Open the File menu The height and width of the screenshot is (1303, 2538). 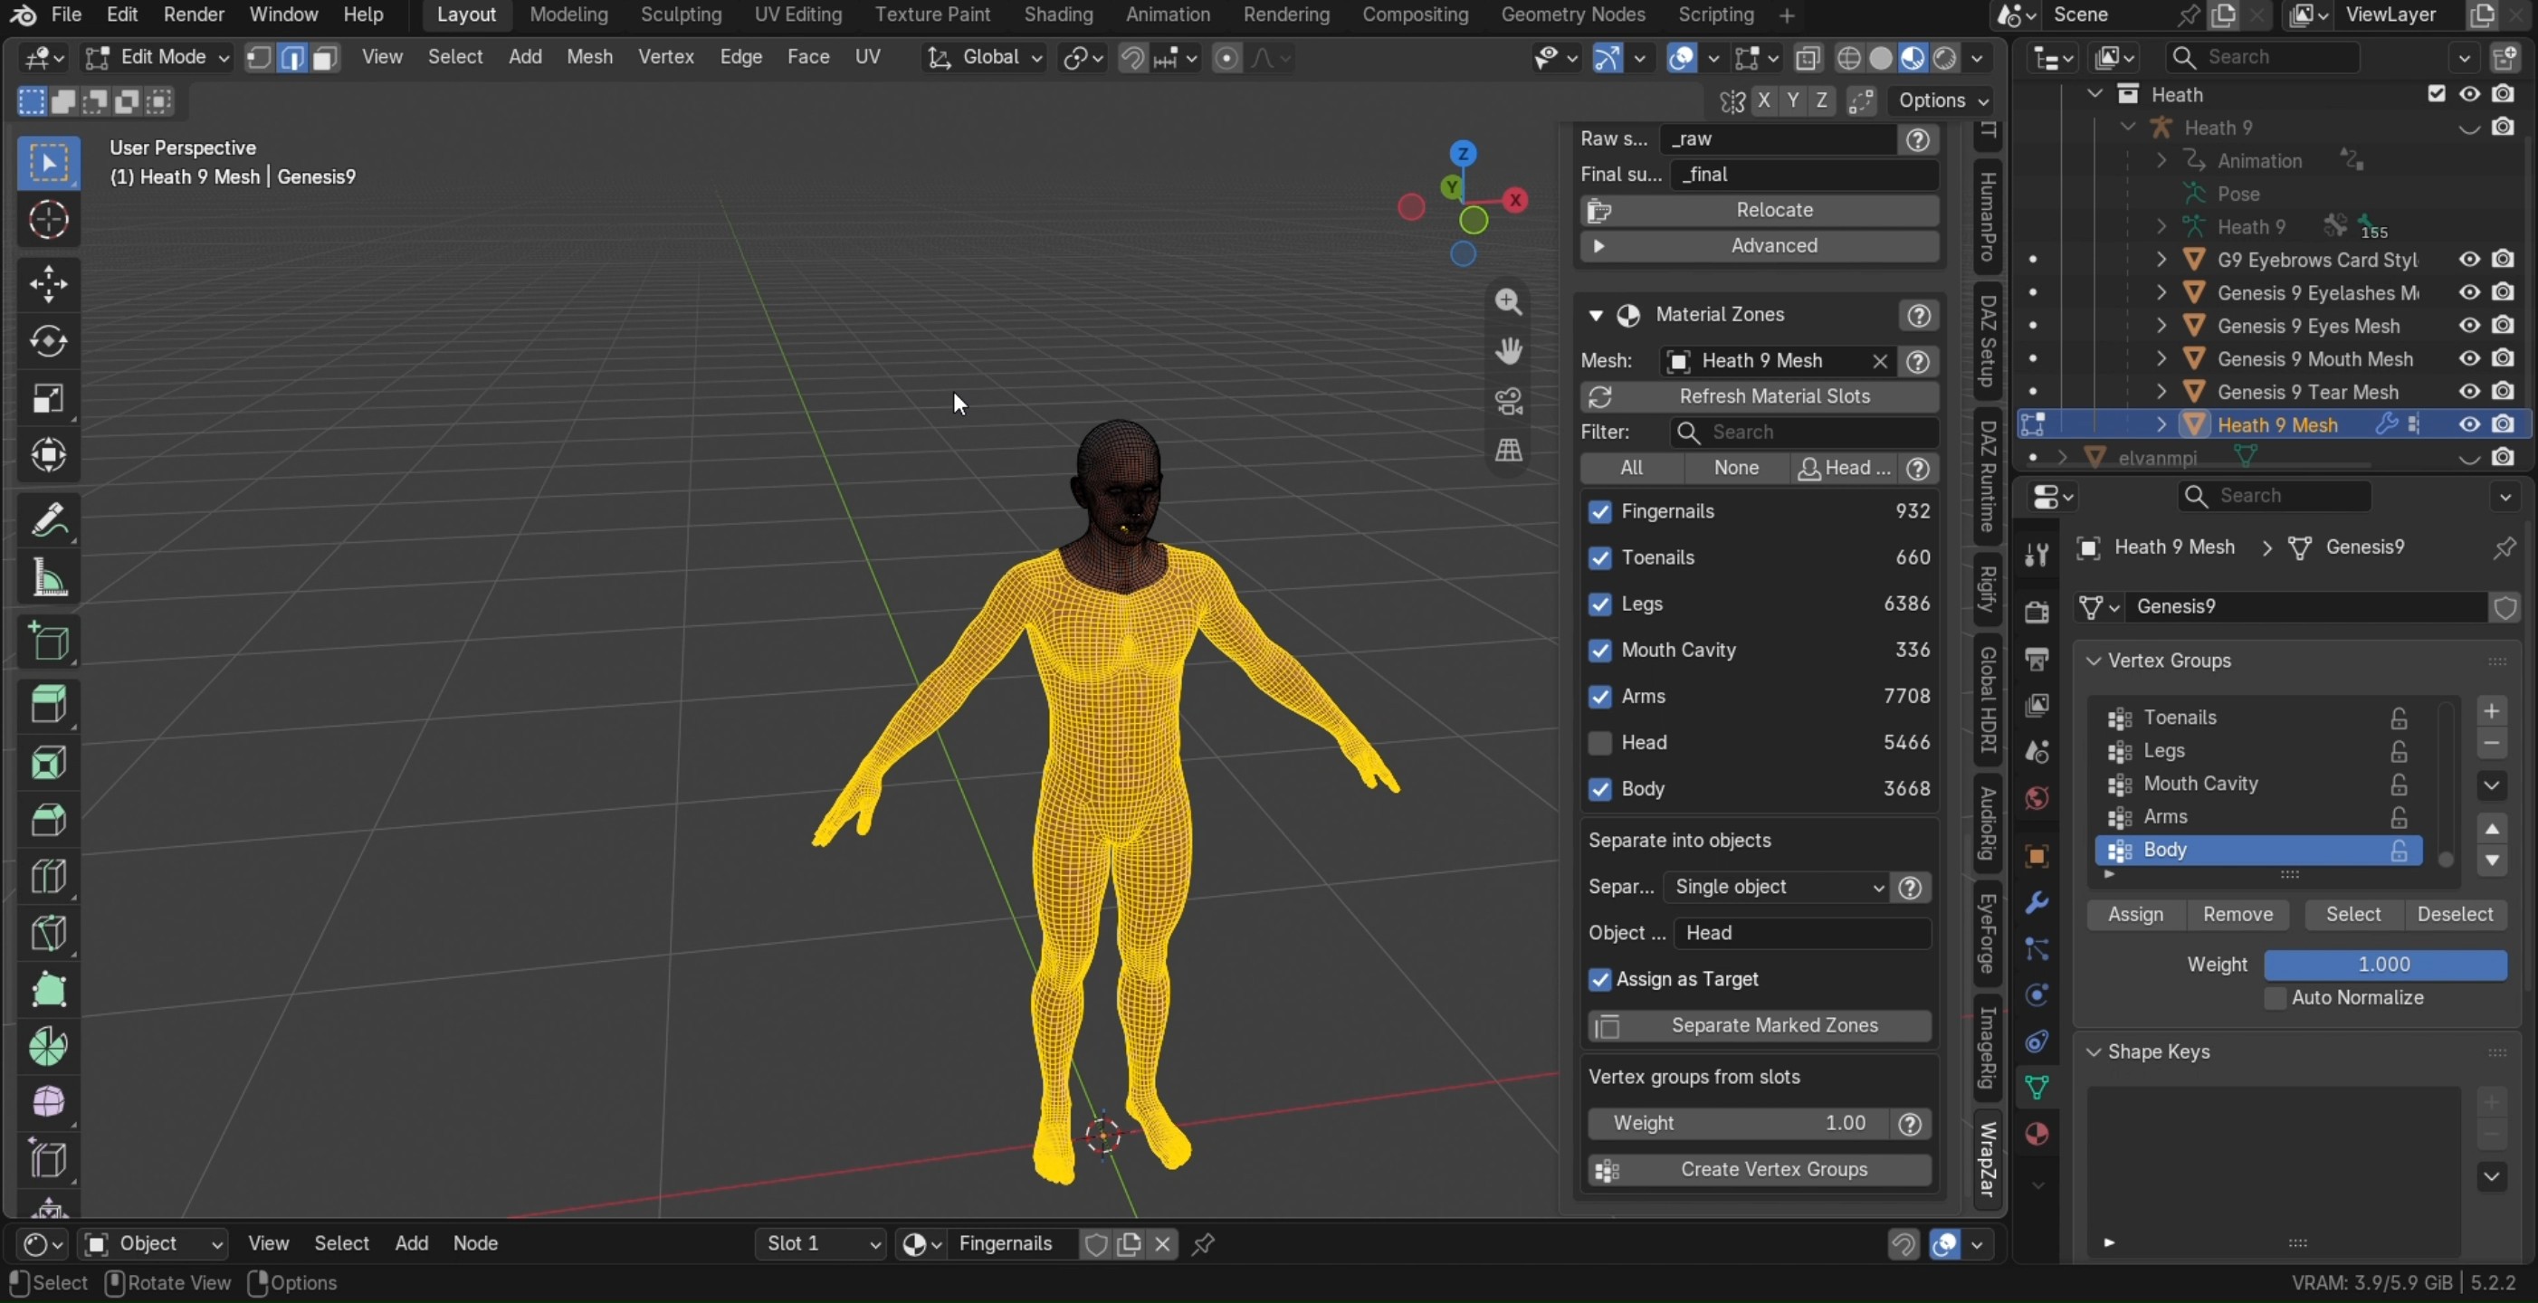tap(65, 14)
